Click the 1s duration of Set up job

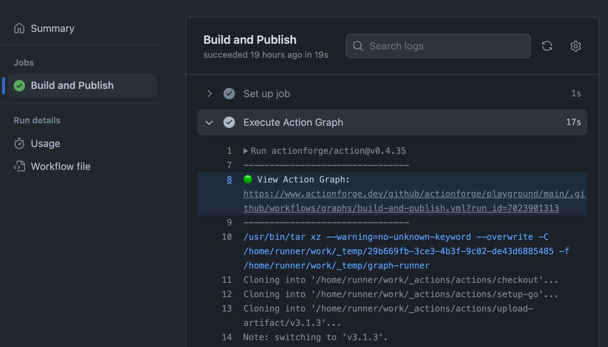point(576,94)
